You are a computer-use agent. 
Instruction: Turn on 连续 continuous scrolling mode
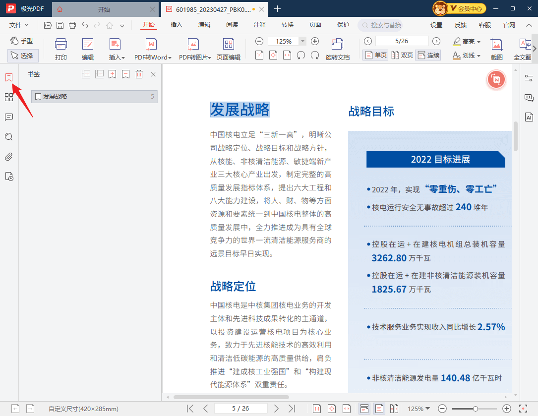tap(428, 55)
